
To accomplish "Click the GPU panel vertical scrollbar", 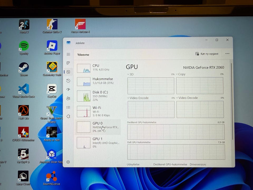I will tap(232, 100).
